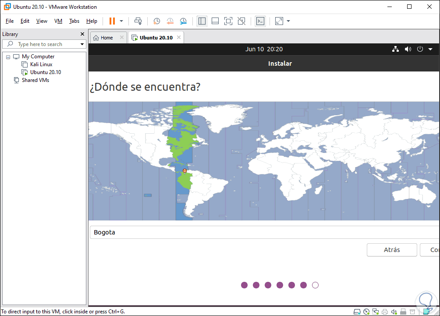
Task: Click the hard disk status icon
Action: [357, 312]
